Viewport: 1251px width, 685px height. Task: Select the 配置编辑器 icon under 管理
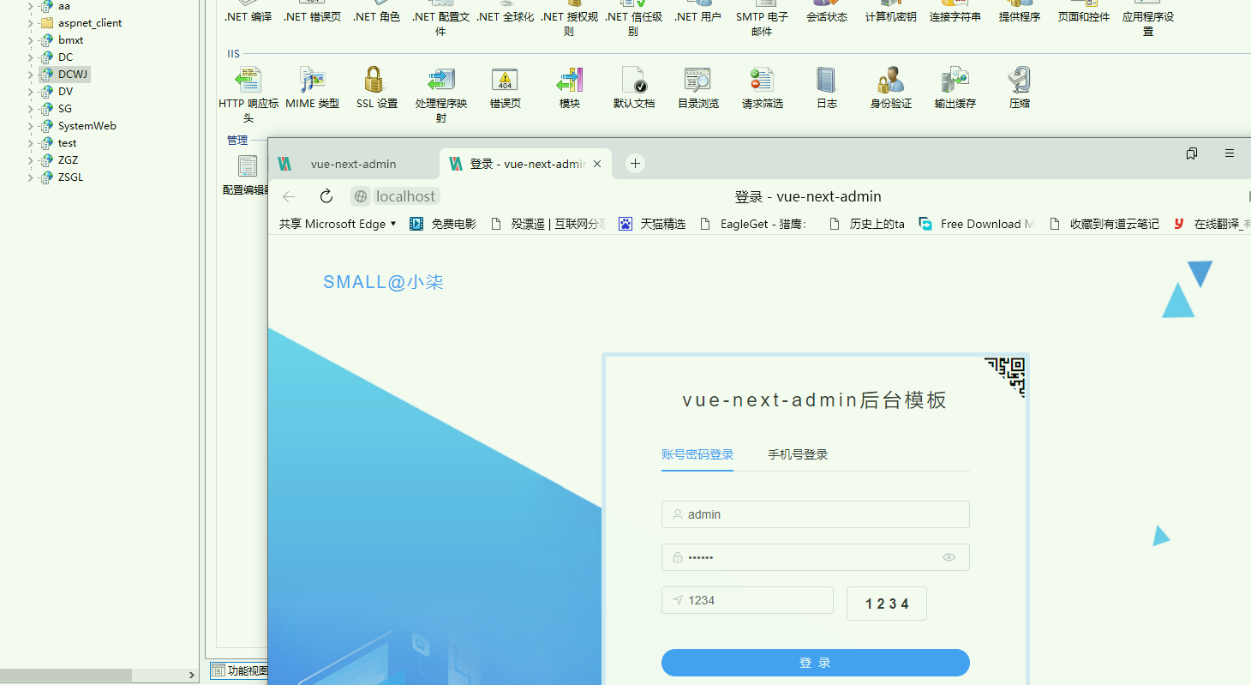pos(248,165)
